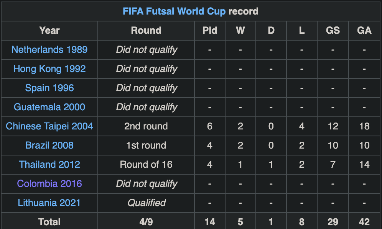Select the '2nd round' cell
382x229 pixels.
coord(146,126)
